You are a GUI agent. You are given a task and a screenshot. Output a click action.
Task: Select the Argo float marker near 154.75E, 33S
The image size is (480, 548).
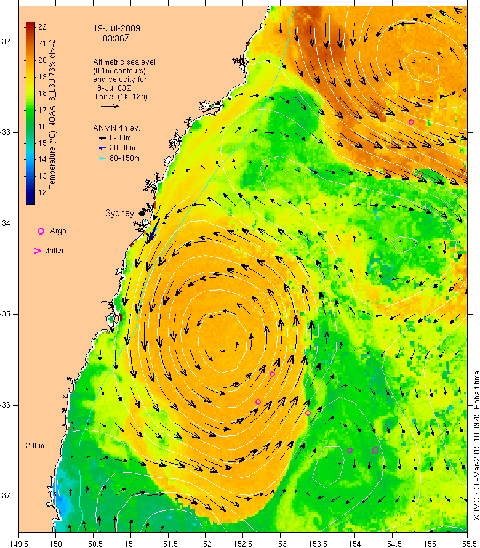pos(411,123)
